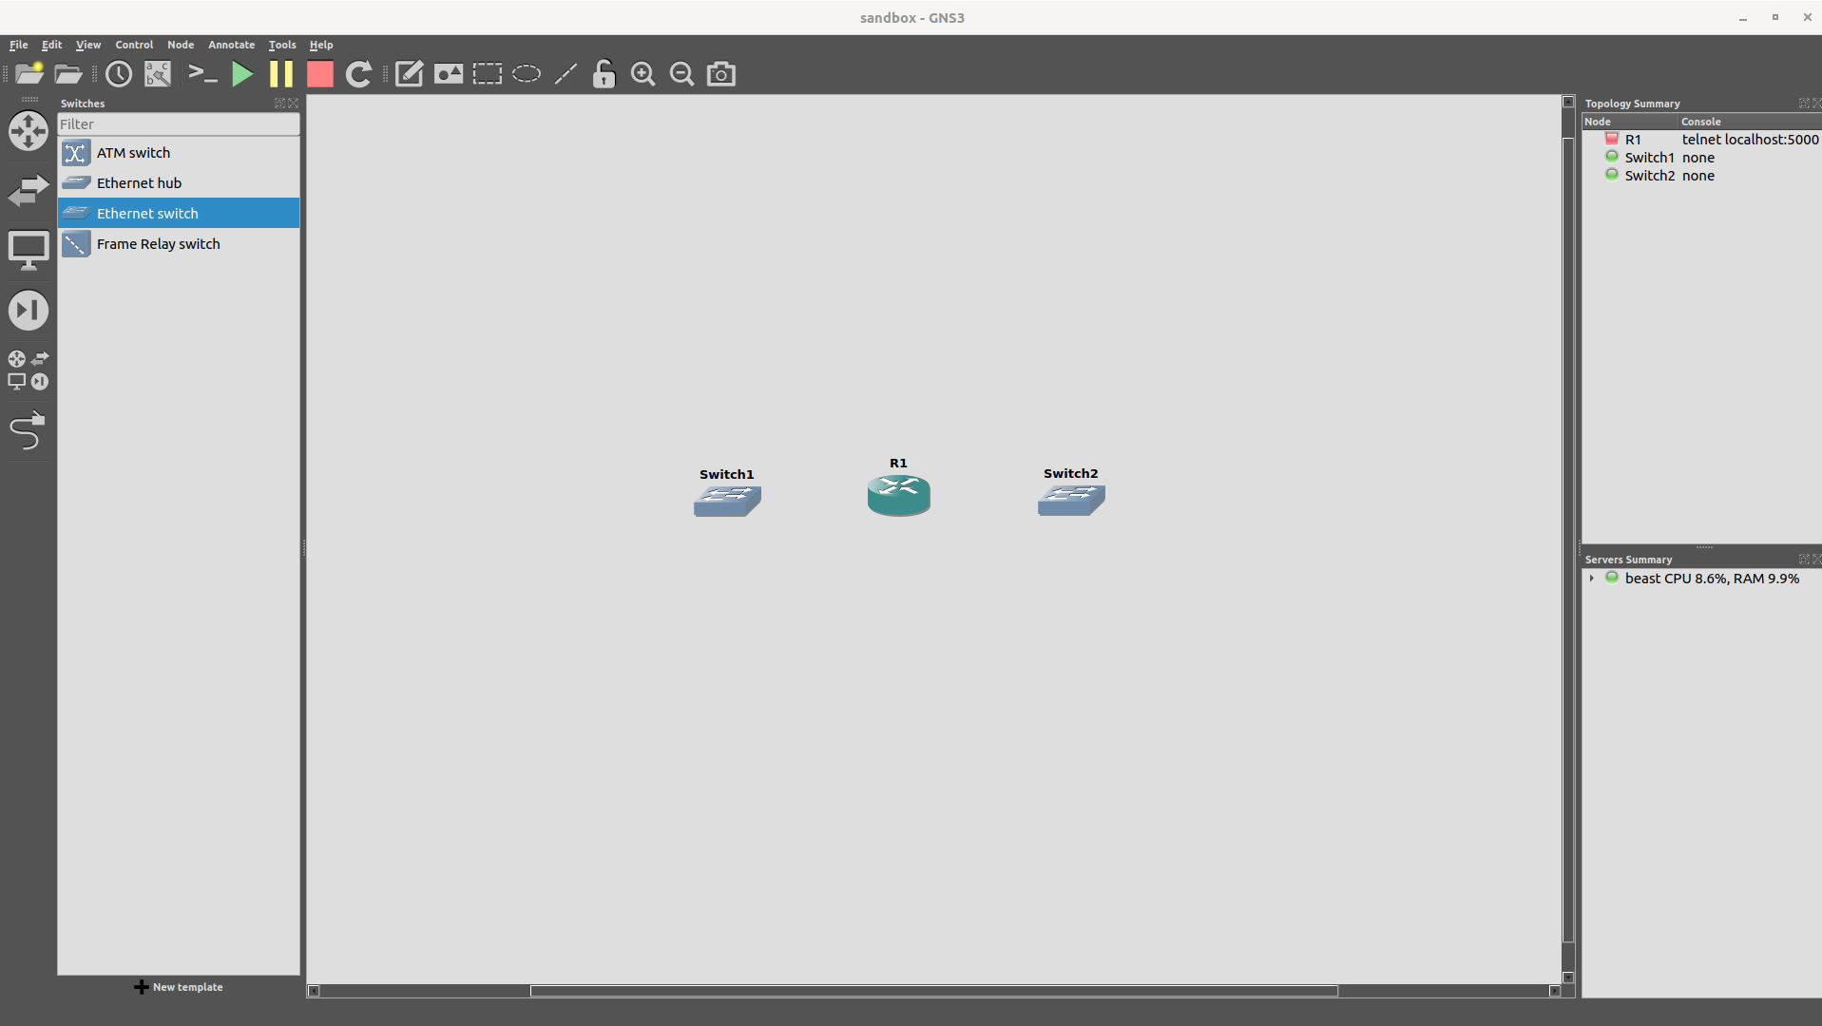Start all nodes with green play button
Viewport: 1822px width, 1026px height.
(x=242, y=74)
